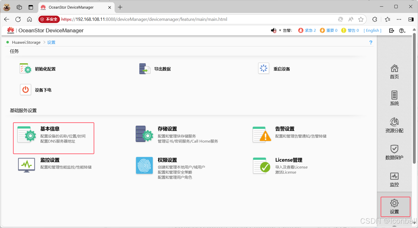The width and height of the screenshot is (418, 228).
Task: Refresh the browser page
Action: click(18, 19)
